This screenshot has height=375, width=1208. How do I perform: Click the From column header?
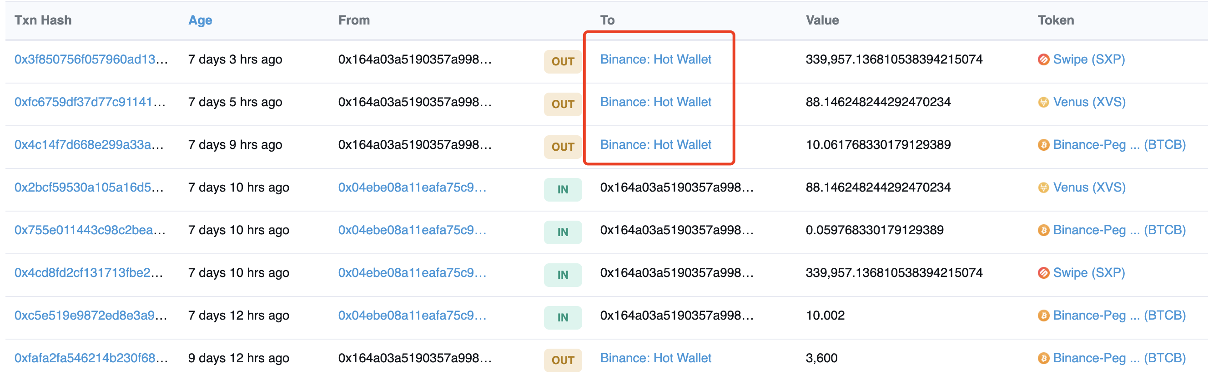coord(353,20)
